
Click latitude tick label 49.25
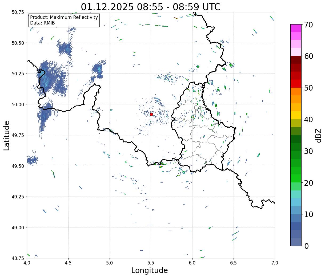click(18, 197)
